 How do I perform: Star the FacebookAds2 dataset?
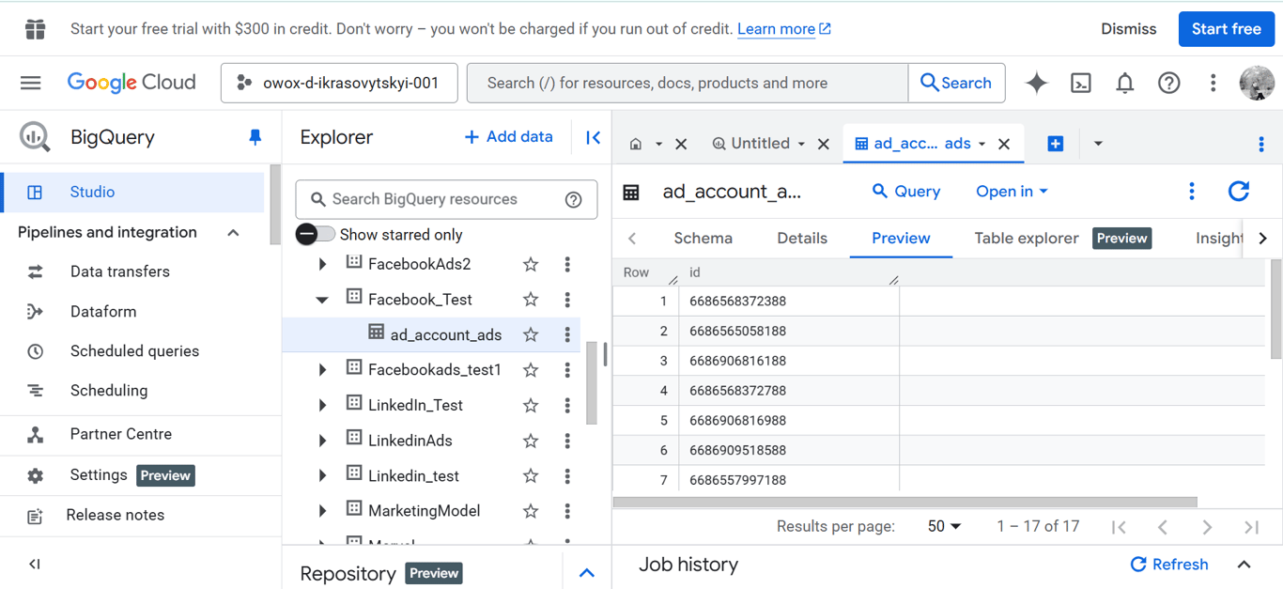click(531, 264)
